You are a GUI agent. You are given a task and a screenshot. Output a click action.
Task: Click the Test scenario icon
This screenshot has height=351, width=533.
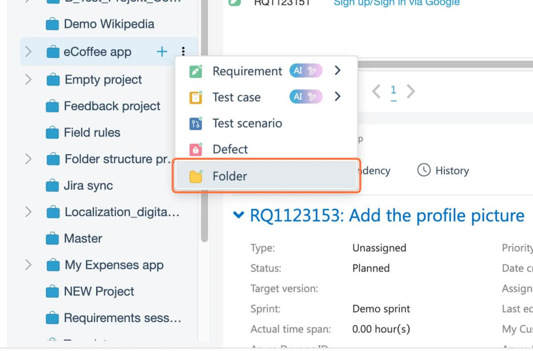(x=196, y=123)
